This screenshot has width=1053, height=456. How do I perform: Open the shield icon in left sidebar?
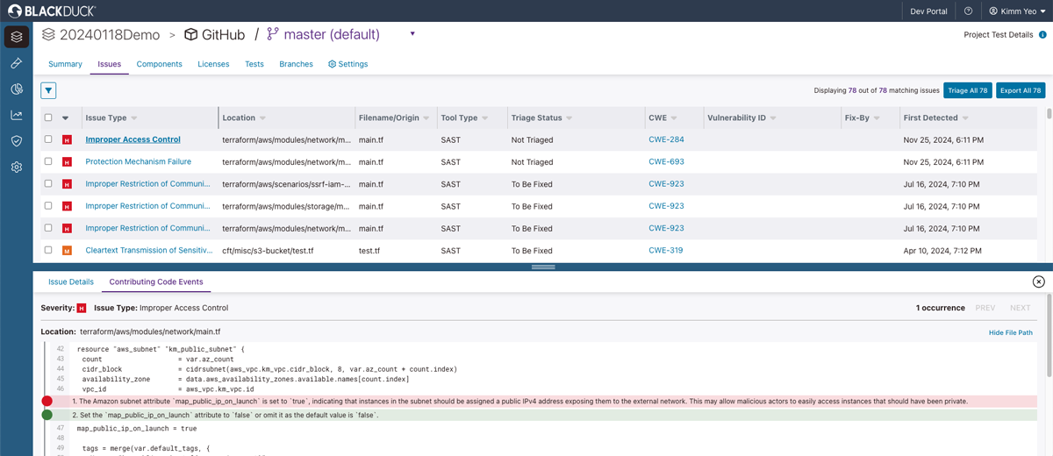17,140
